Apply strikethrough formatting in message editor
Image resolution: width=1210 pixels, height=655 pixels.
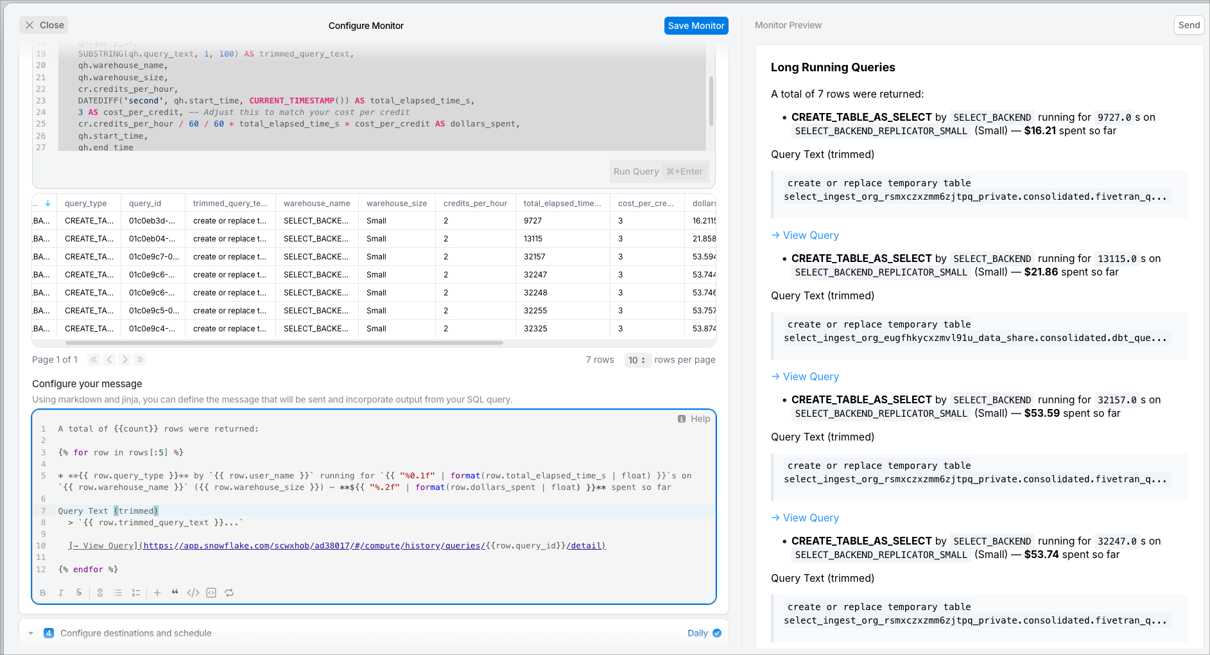click(x=79, y=593)
